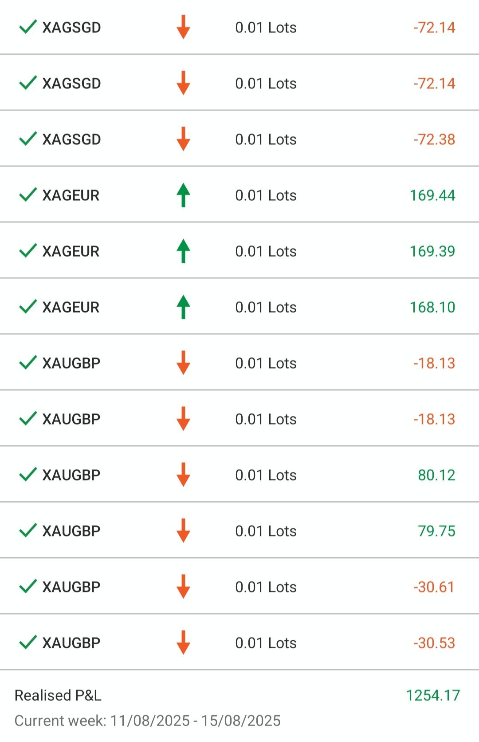Open the XAGEUR trade with 168.10 profit
Image resolution: width=479 pixels, height=742 pixels.
point(239,307)
